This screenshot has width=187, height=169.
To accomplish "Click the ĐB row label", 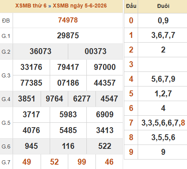I will point(6,21).
